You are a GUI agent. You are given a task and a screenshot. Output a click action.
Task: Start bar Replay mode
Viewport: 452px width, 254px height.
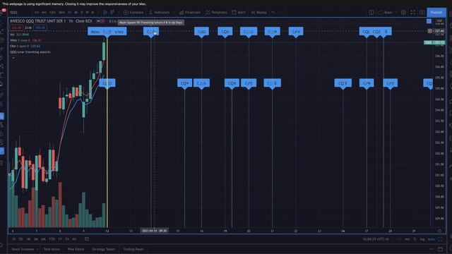[258, 13]
